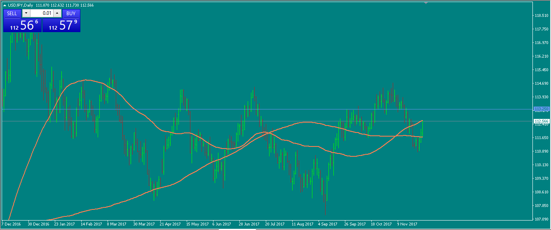Image resolution: width=551 pixels, height=230 pixels.
Task: Click the 11 Aug 2017 date label
Action: tap(302, 224)
